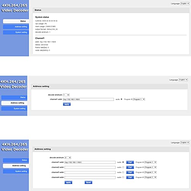Select Status tab in top panel sidebar
This screenshot has height=191, width=191.
point(16,21)
